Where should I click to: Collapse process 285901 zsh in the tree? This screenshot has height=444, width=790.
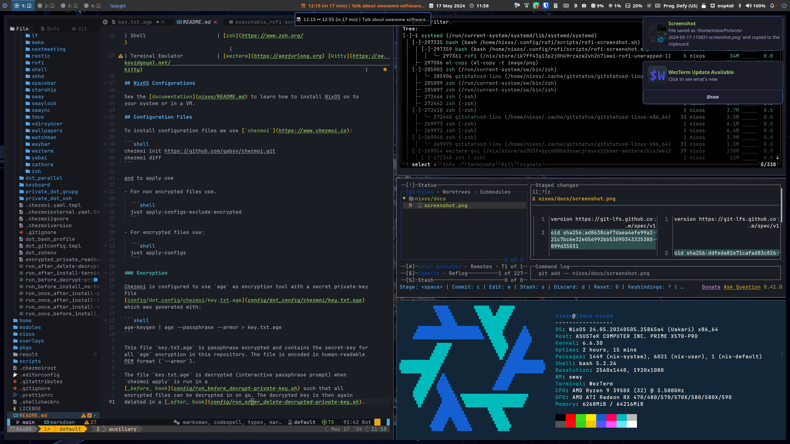(x=416, y=69)
